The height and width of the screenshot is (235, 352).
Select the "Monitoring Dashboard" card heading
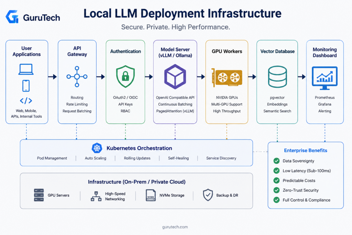click(324, 52)
